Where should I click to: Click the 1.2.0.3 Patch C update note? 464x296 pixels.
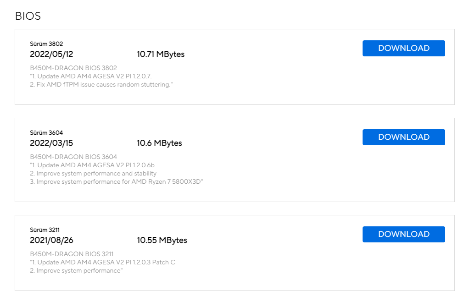102,262
